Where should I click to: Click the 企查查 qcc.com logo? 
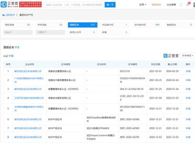click(x=9, y=4)
